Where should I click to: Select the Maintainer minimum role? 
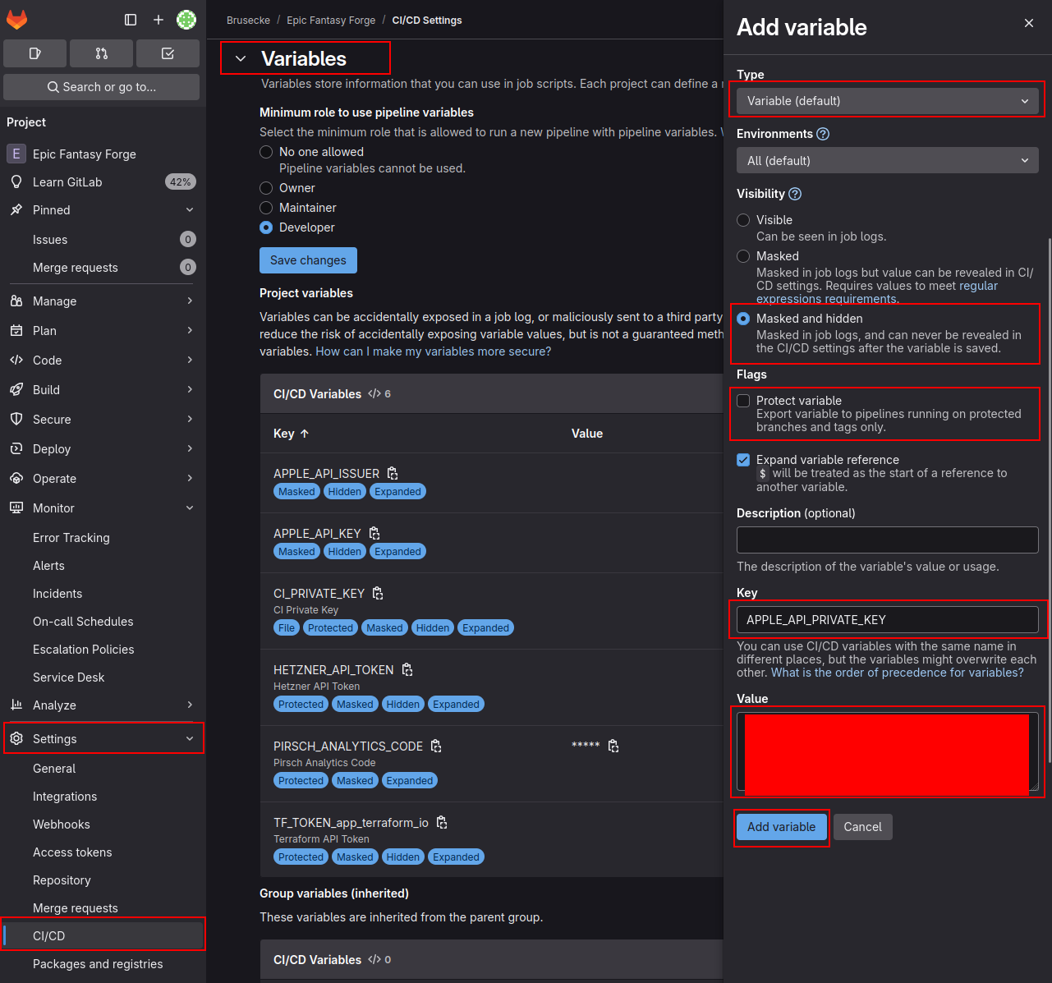coord(266,208)
